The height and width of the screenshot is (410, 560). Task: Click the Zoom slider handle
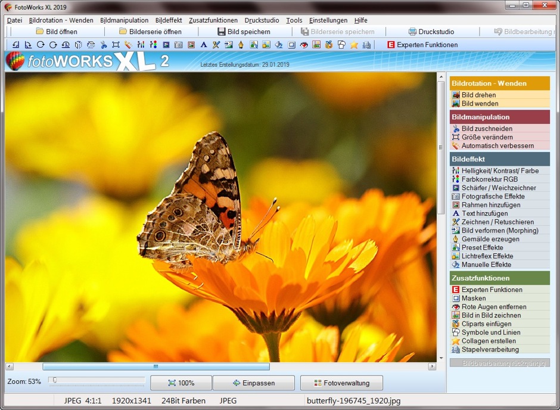click(x=54, y=380)
